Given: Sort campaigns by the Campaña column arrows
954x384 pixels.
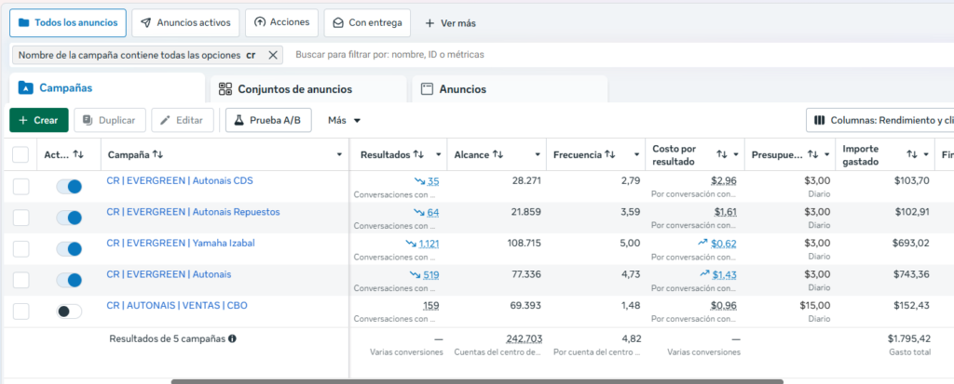Looking at the screenshot, I should (x=157, y=155).
